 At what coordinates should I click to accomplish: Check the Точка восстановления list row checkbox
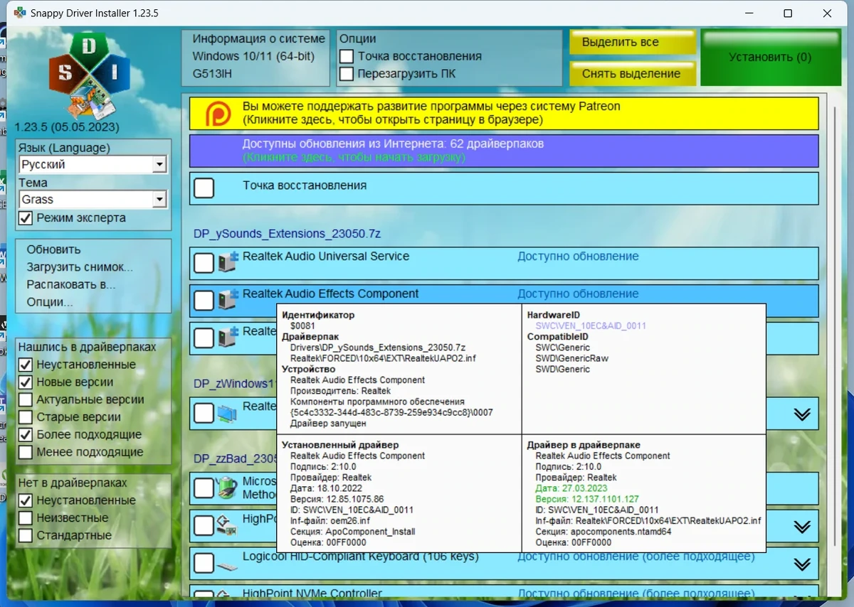click(204, 188)
